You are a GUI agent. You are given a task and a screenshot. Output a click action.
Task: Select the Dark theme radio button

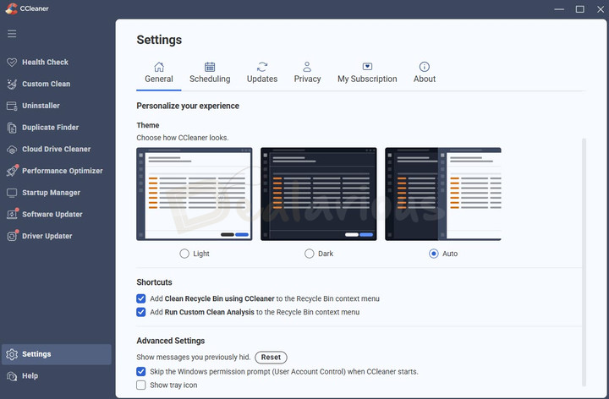click(310, 254)
